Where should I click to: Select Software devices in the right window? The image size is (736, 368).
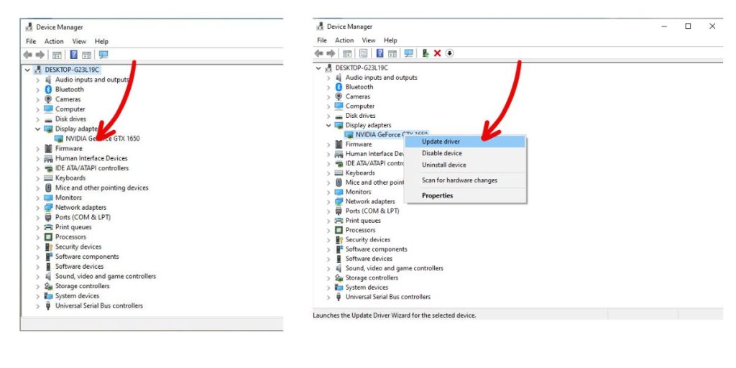point(369,259)
